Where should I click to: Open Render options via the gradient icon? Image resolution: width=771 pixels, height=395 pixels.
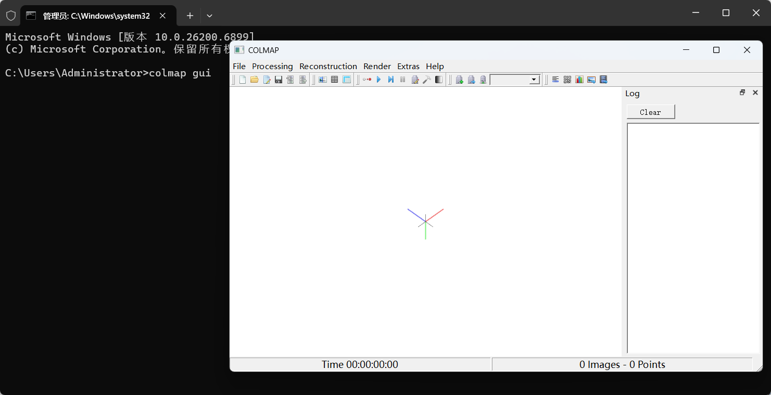click(x=438, y=79)
